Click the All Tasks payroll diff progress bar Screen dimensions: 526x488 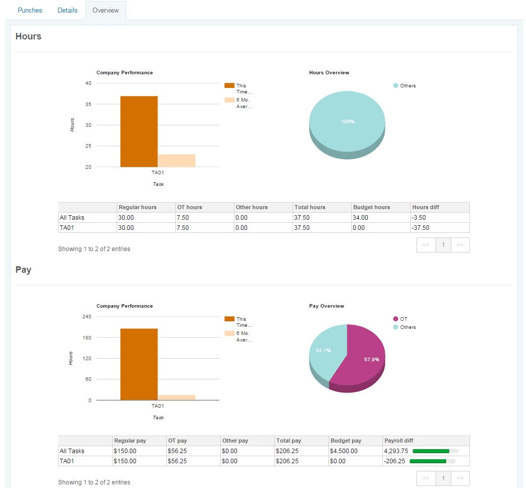pos(436,451)
